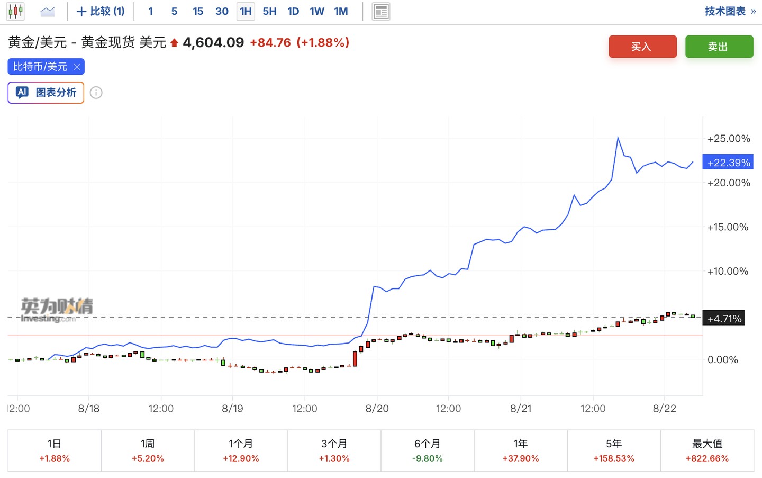Open the chart analysis info icon
Screen dimensions: 762x478
pyautogui.click(x=96, y=93)
